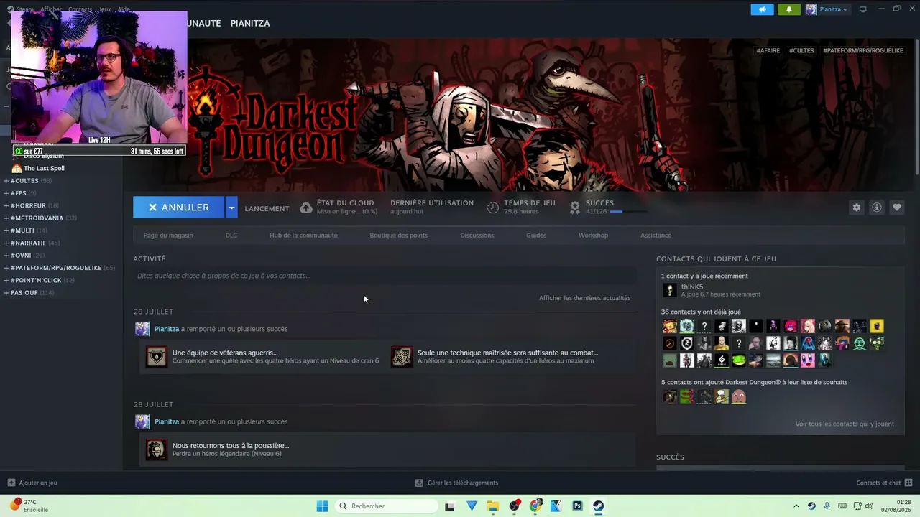Click the weather widget showing 27°C
The height and width of the screenshot is (517, 920).
coord(29,506)
